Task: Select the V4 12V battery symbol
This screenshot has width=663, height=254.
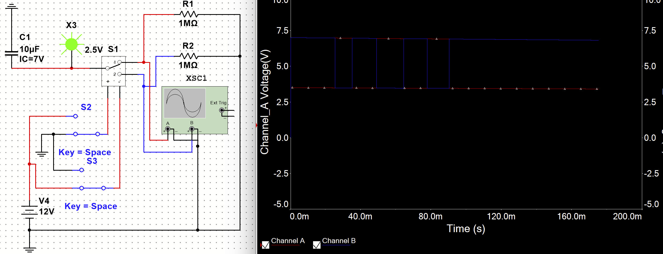Action: pos(29,212)
